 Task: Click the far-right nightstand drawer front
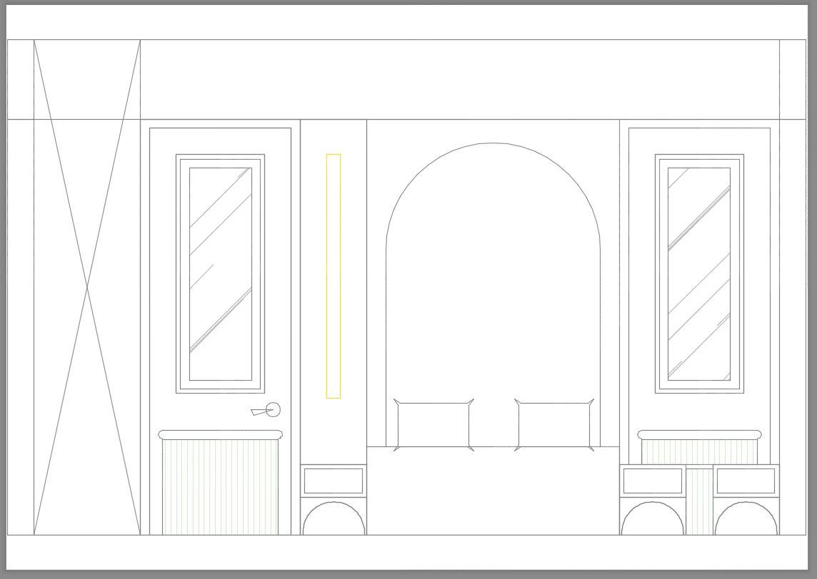pos(746,481)
